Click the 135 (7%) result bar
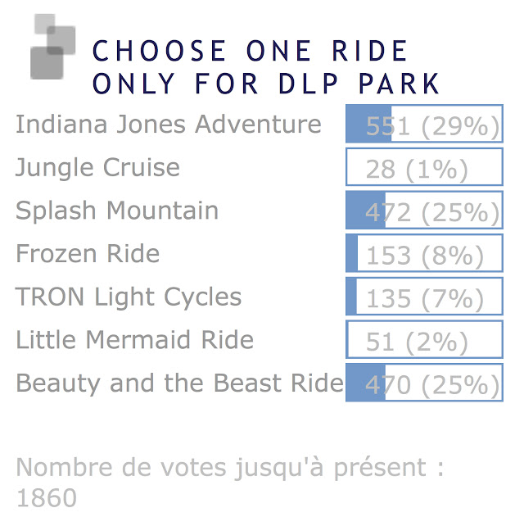Viewport: 524px width, 517px height. [424, 297]
